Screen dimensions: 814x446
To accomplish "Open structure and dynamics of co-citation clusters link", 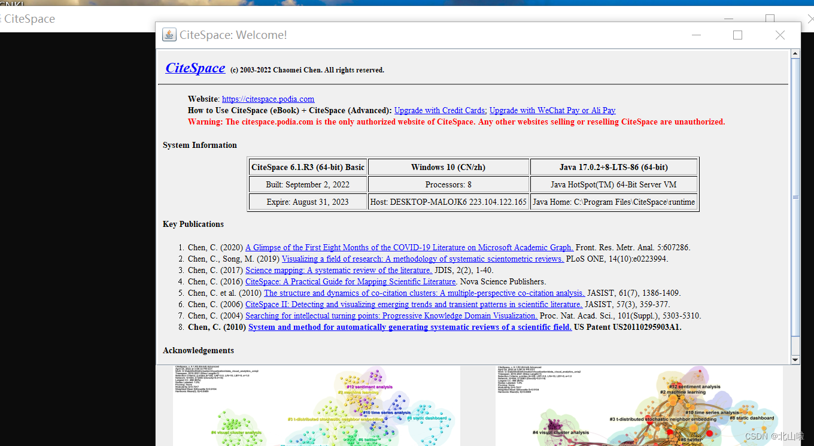I will coord(424,293).
